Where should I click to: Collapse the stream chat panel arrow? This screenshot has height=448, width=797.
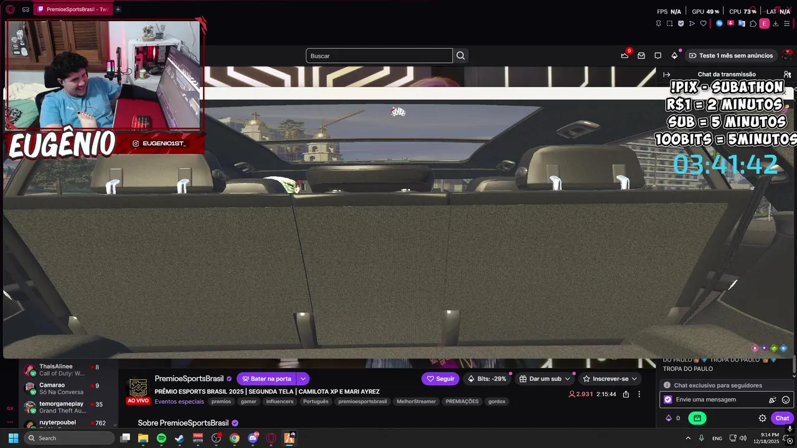667,74
